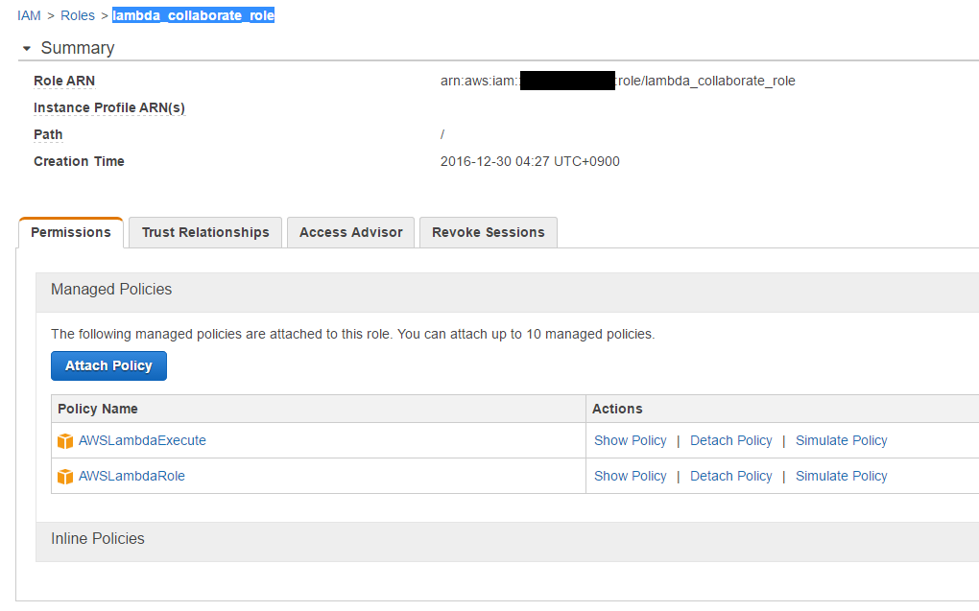This screenshot has width=979, height=611.
Task: Switch to the Permissions tab
Action: [x=71, y=232]
